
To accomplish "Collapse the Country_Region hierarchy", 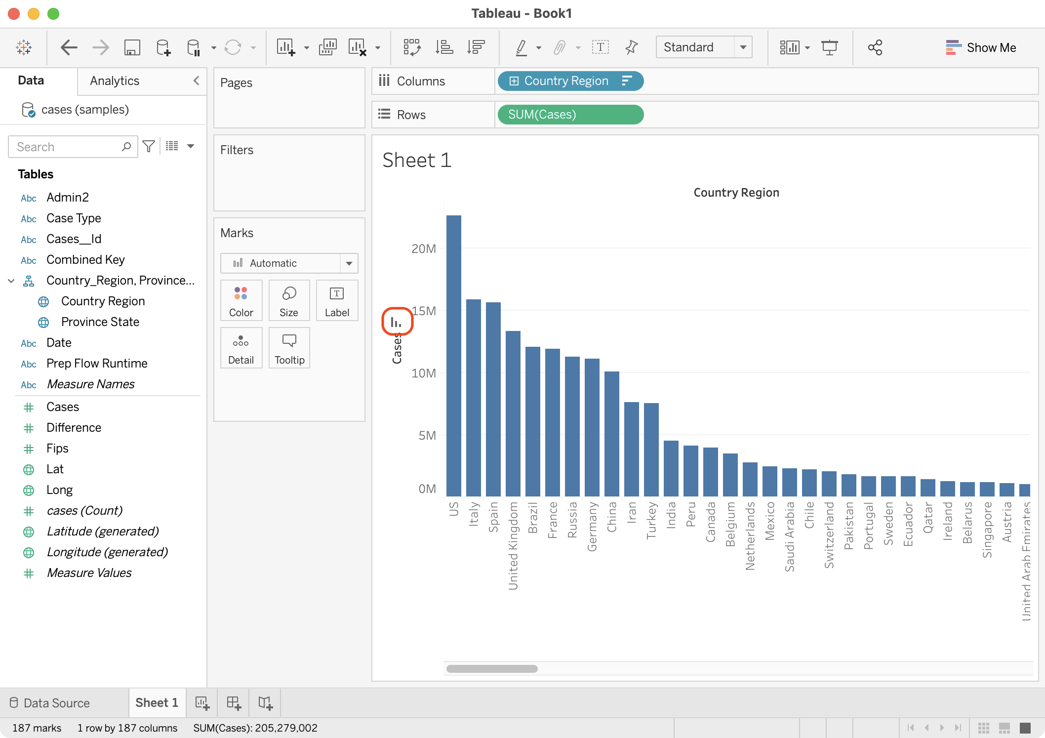I will click(x=11, y=281).
